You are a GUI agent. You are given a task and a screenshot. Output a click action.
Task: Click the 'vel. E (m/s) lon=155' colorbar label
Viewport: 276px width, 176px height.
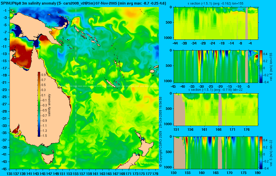point(271,66)
